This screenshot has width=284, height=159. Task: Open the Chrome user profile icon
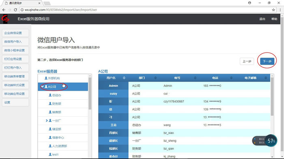point(250,3)
